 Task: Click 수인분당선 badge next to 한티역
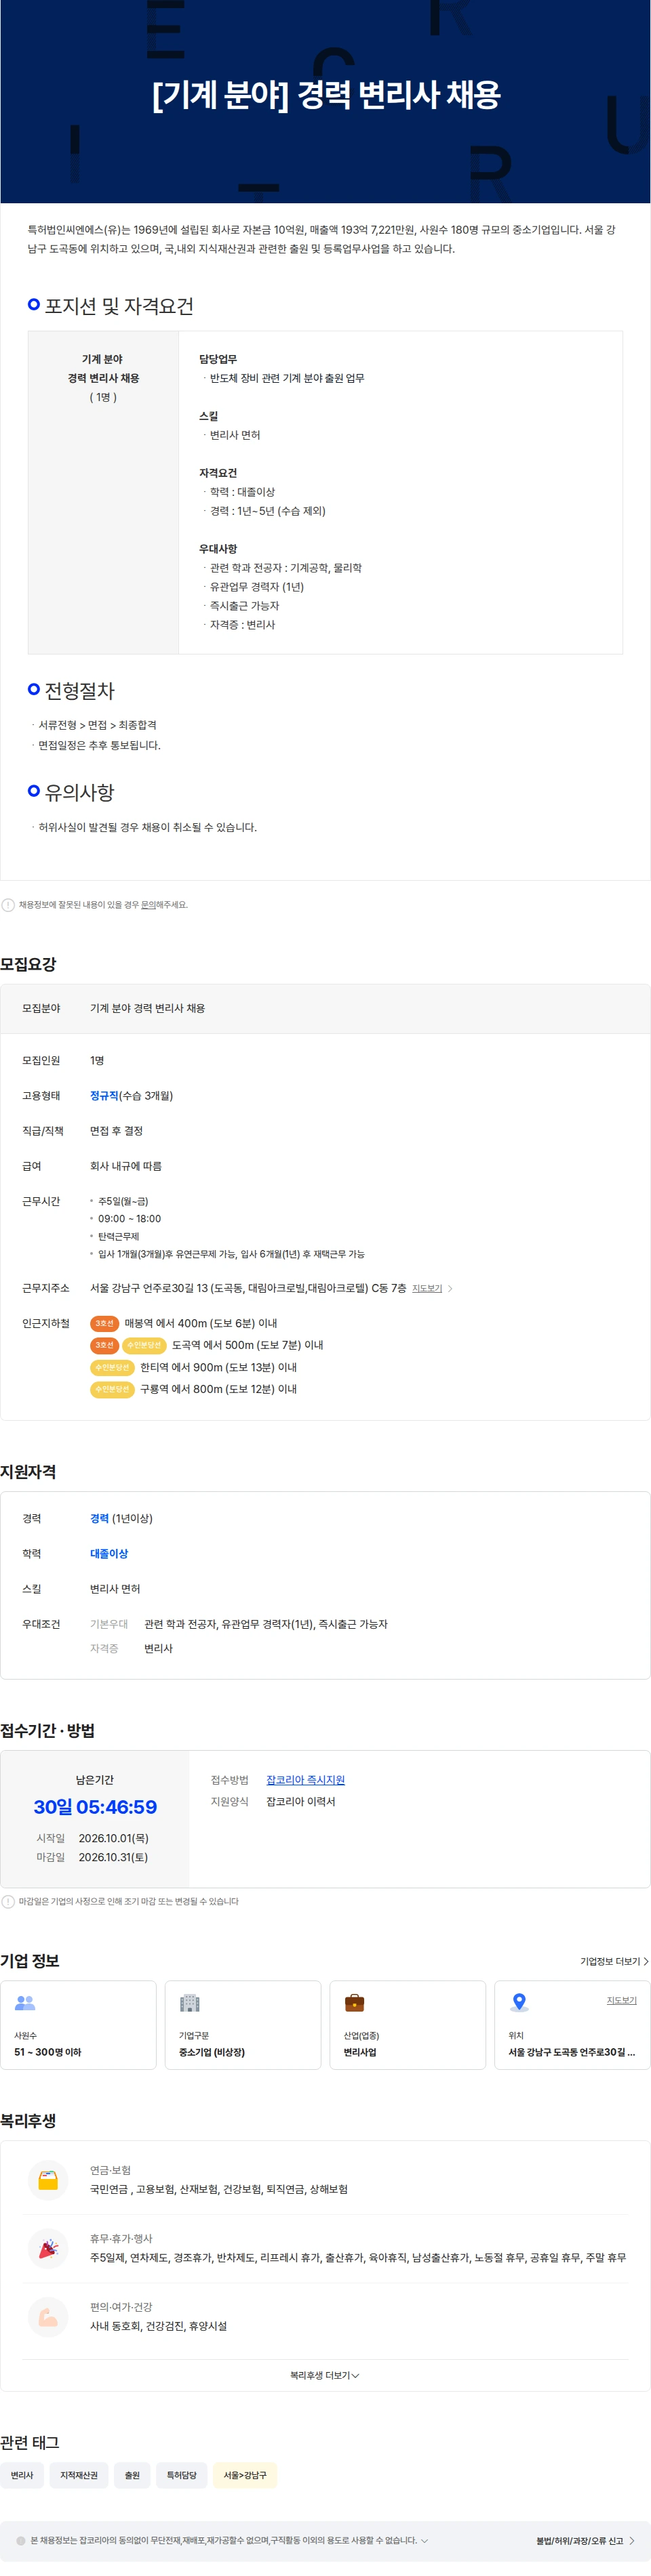click(112, 1367)
